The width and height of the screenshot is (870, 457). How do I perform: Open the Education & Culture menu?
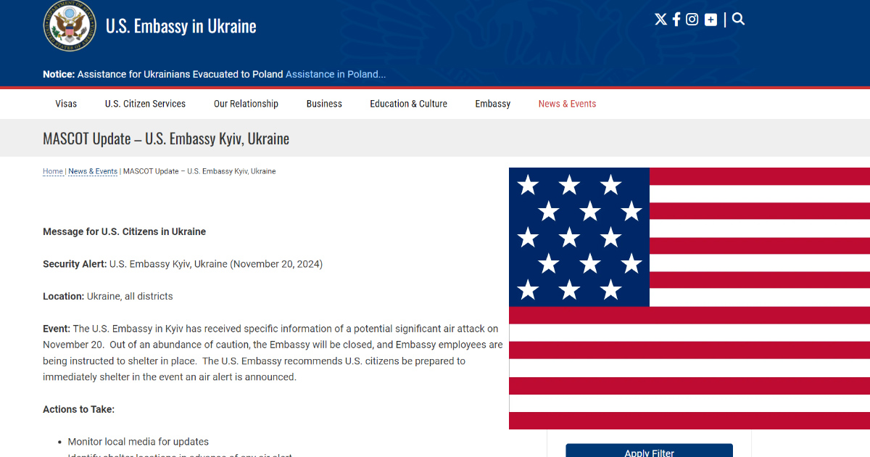coord(408,104)
